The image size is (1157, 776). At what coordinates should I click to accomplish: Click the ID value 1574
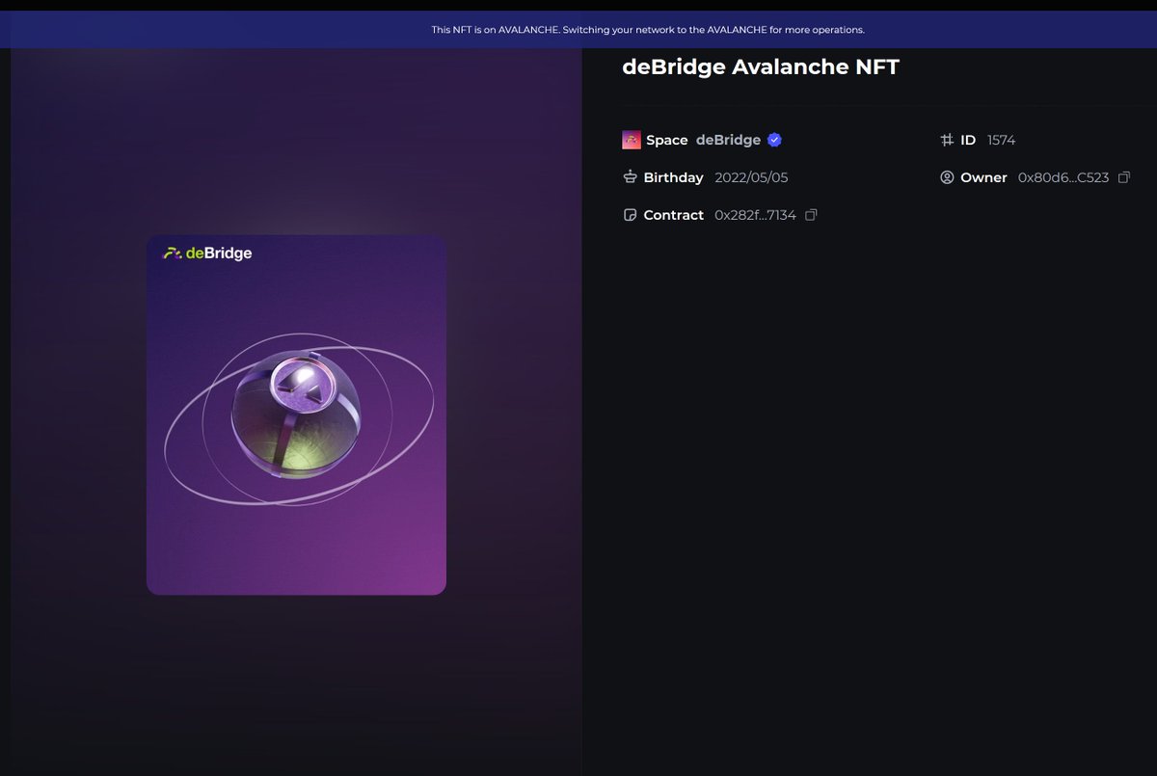coord(1001,140)
